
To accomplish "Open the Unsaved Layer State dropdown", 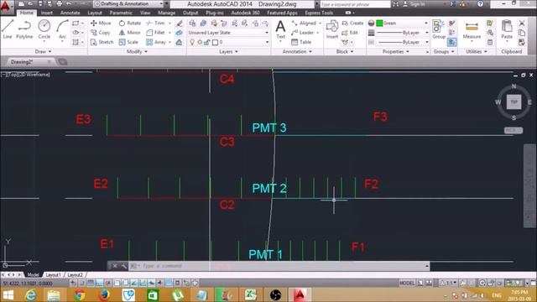I will pos(228,33).
